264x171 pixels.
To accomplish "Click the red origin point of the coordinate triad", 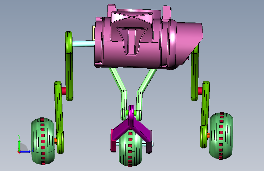I will pyautogui.click(x=19, y=152).
